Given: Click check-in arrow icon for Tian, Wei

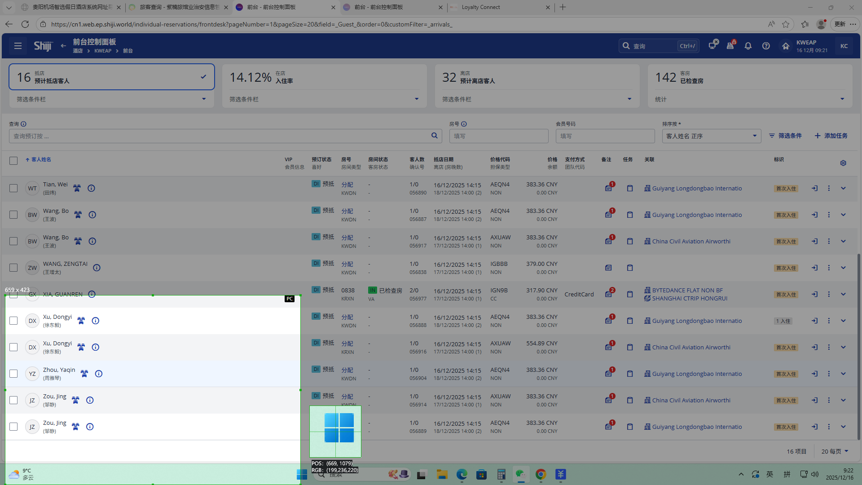Looking at the screenshot, I should [814, 188].
